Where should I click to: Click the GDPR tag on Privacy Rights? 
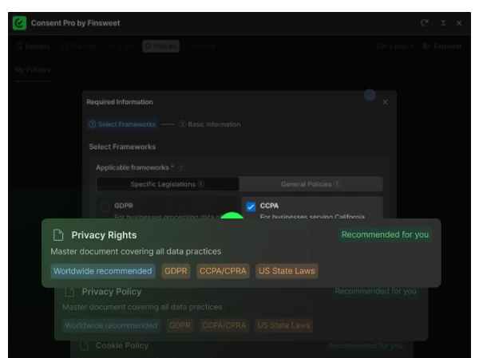[x=176, y=271]
